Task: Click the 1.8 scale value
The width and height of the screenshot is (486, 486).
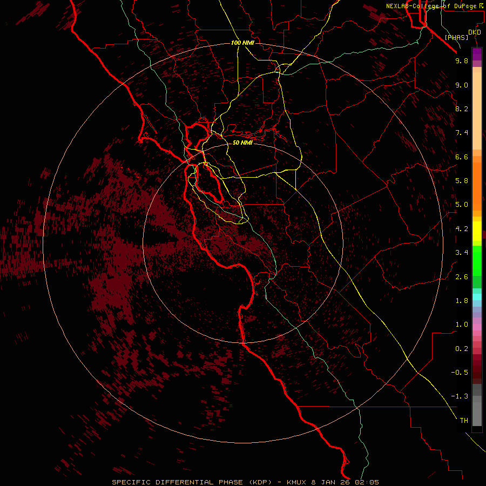Action: pyautogui.click(x=462, y=301)
